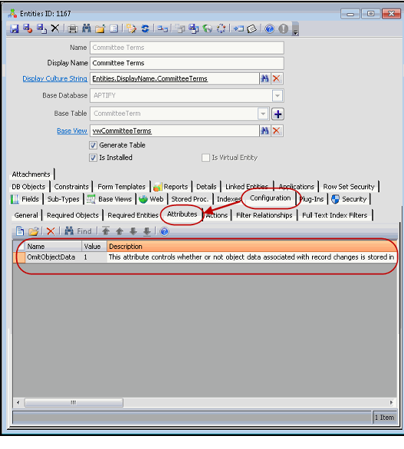The image size is (404, 449).
Task: Click the move up arrow icon
Action: [120, 231]
